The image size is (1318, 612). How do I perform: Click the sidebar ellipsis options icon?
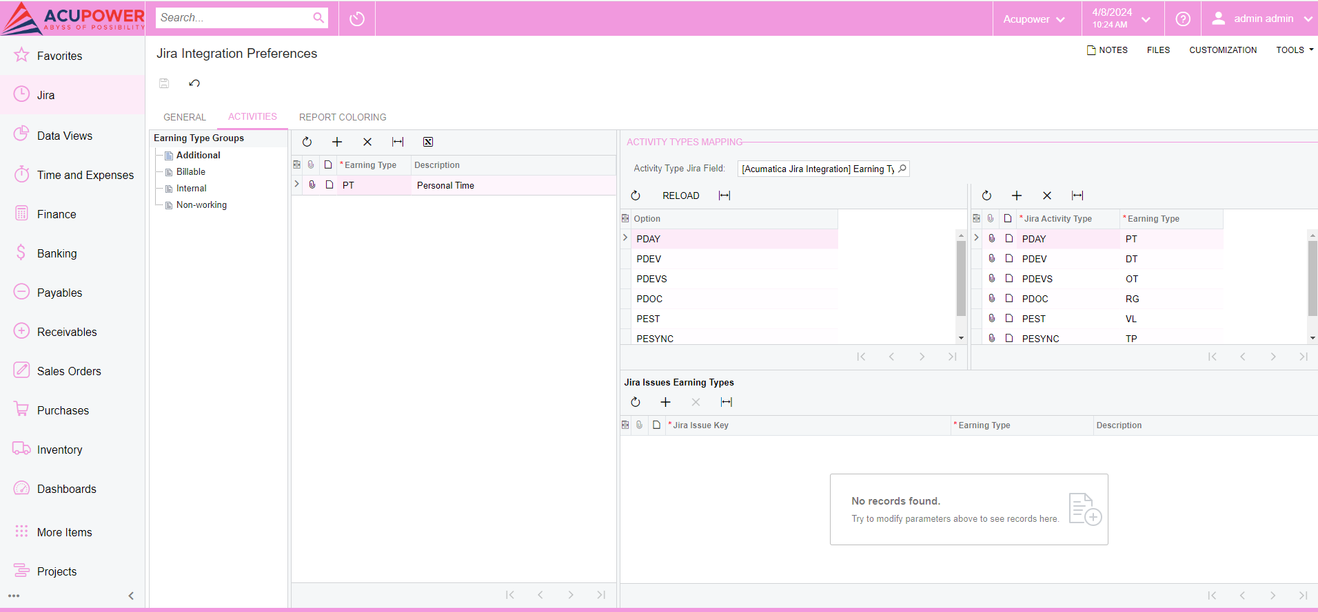point(14,596)
